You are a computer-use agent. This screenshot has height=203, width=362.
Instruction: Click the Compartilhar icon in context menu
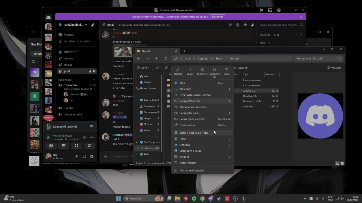click(x=214, y=70)
